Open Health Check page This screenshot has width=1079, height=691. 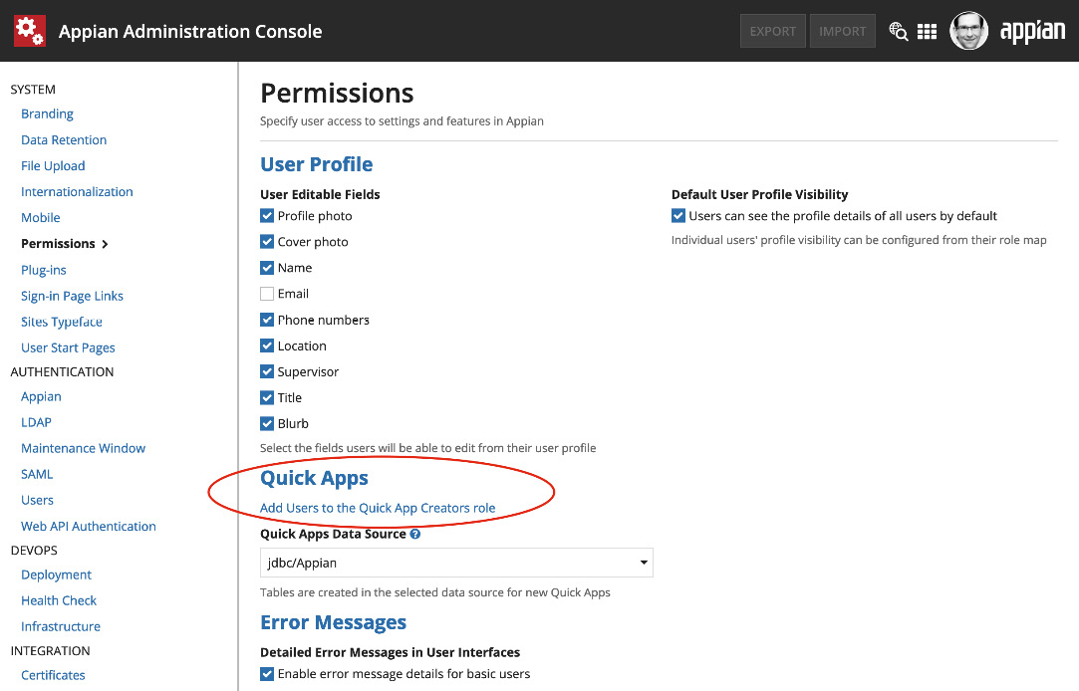[59, 600]
